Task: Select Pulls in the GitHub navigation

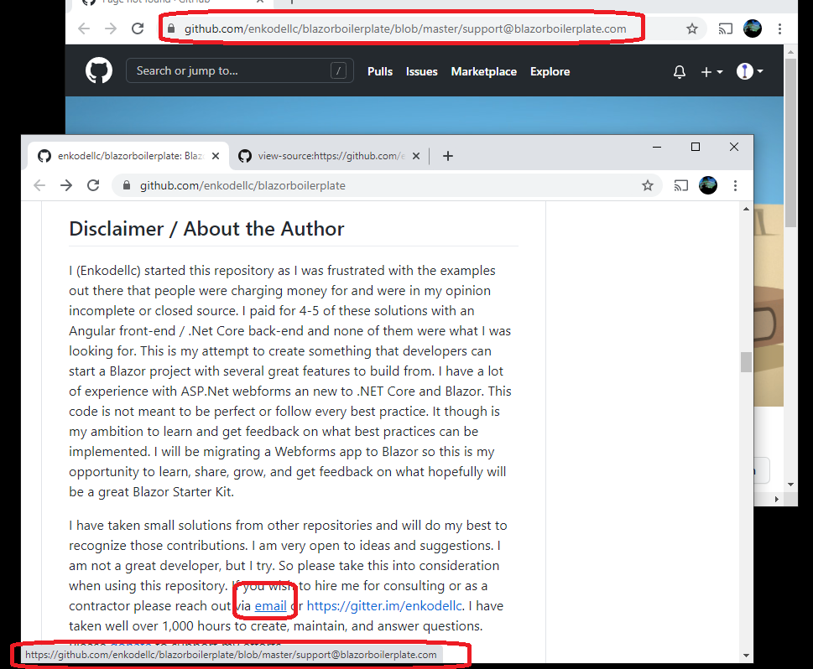Action: (x=379, y=72)
